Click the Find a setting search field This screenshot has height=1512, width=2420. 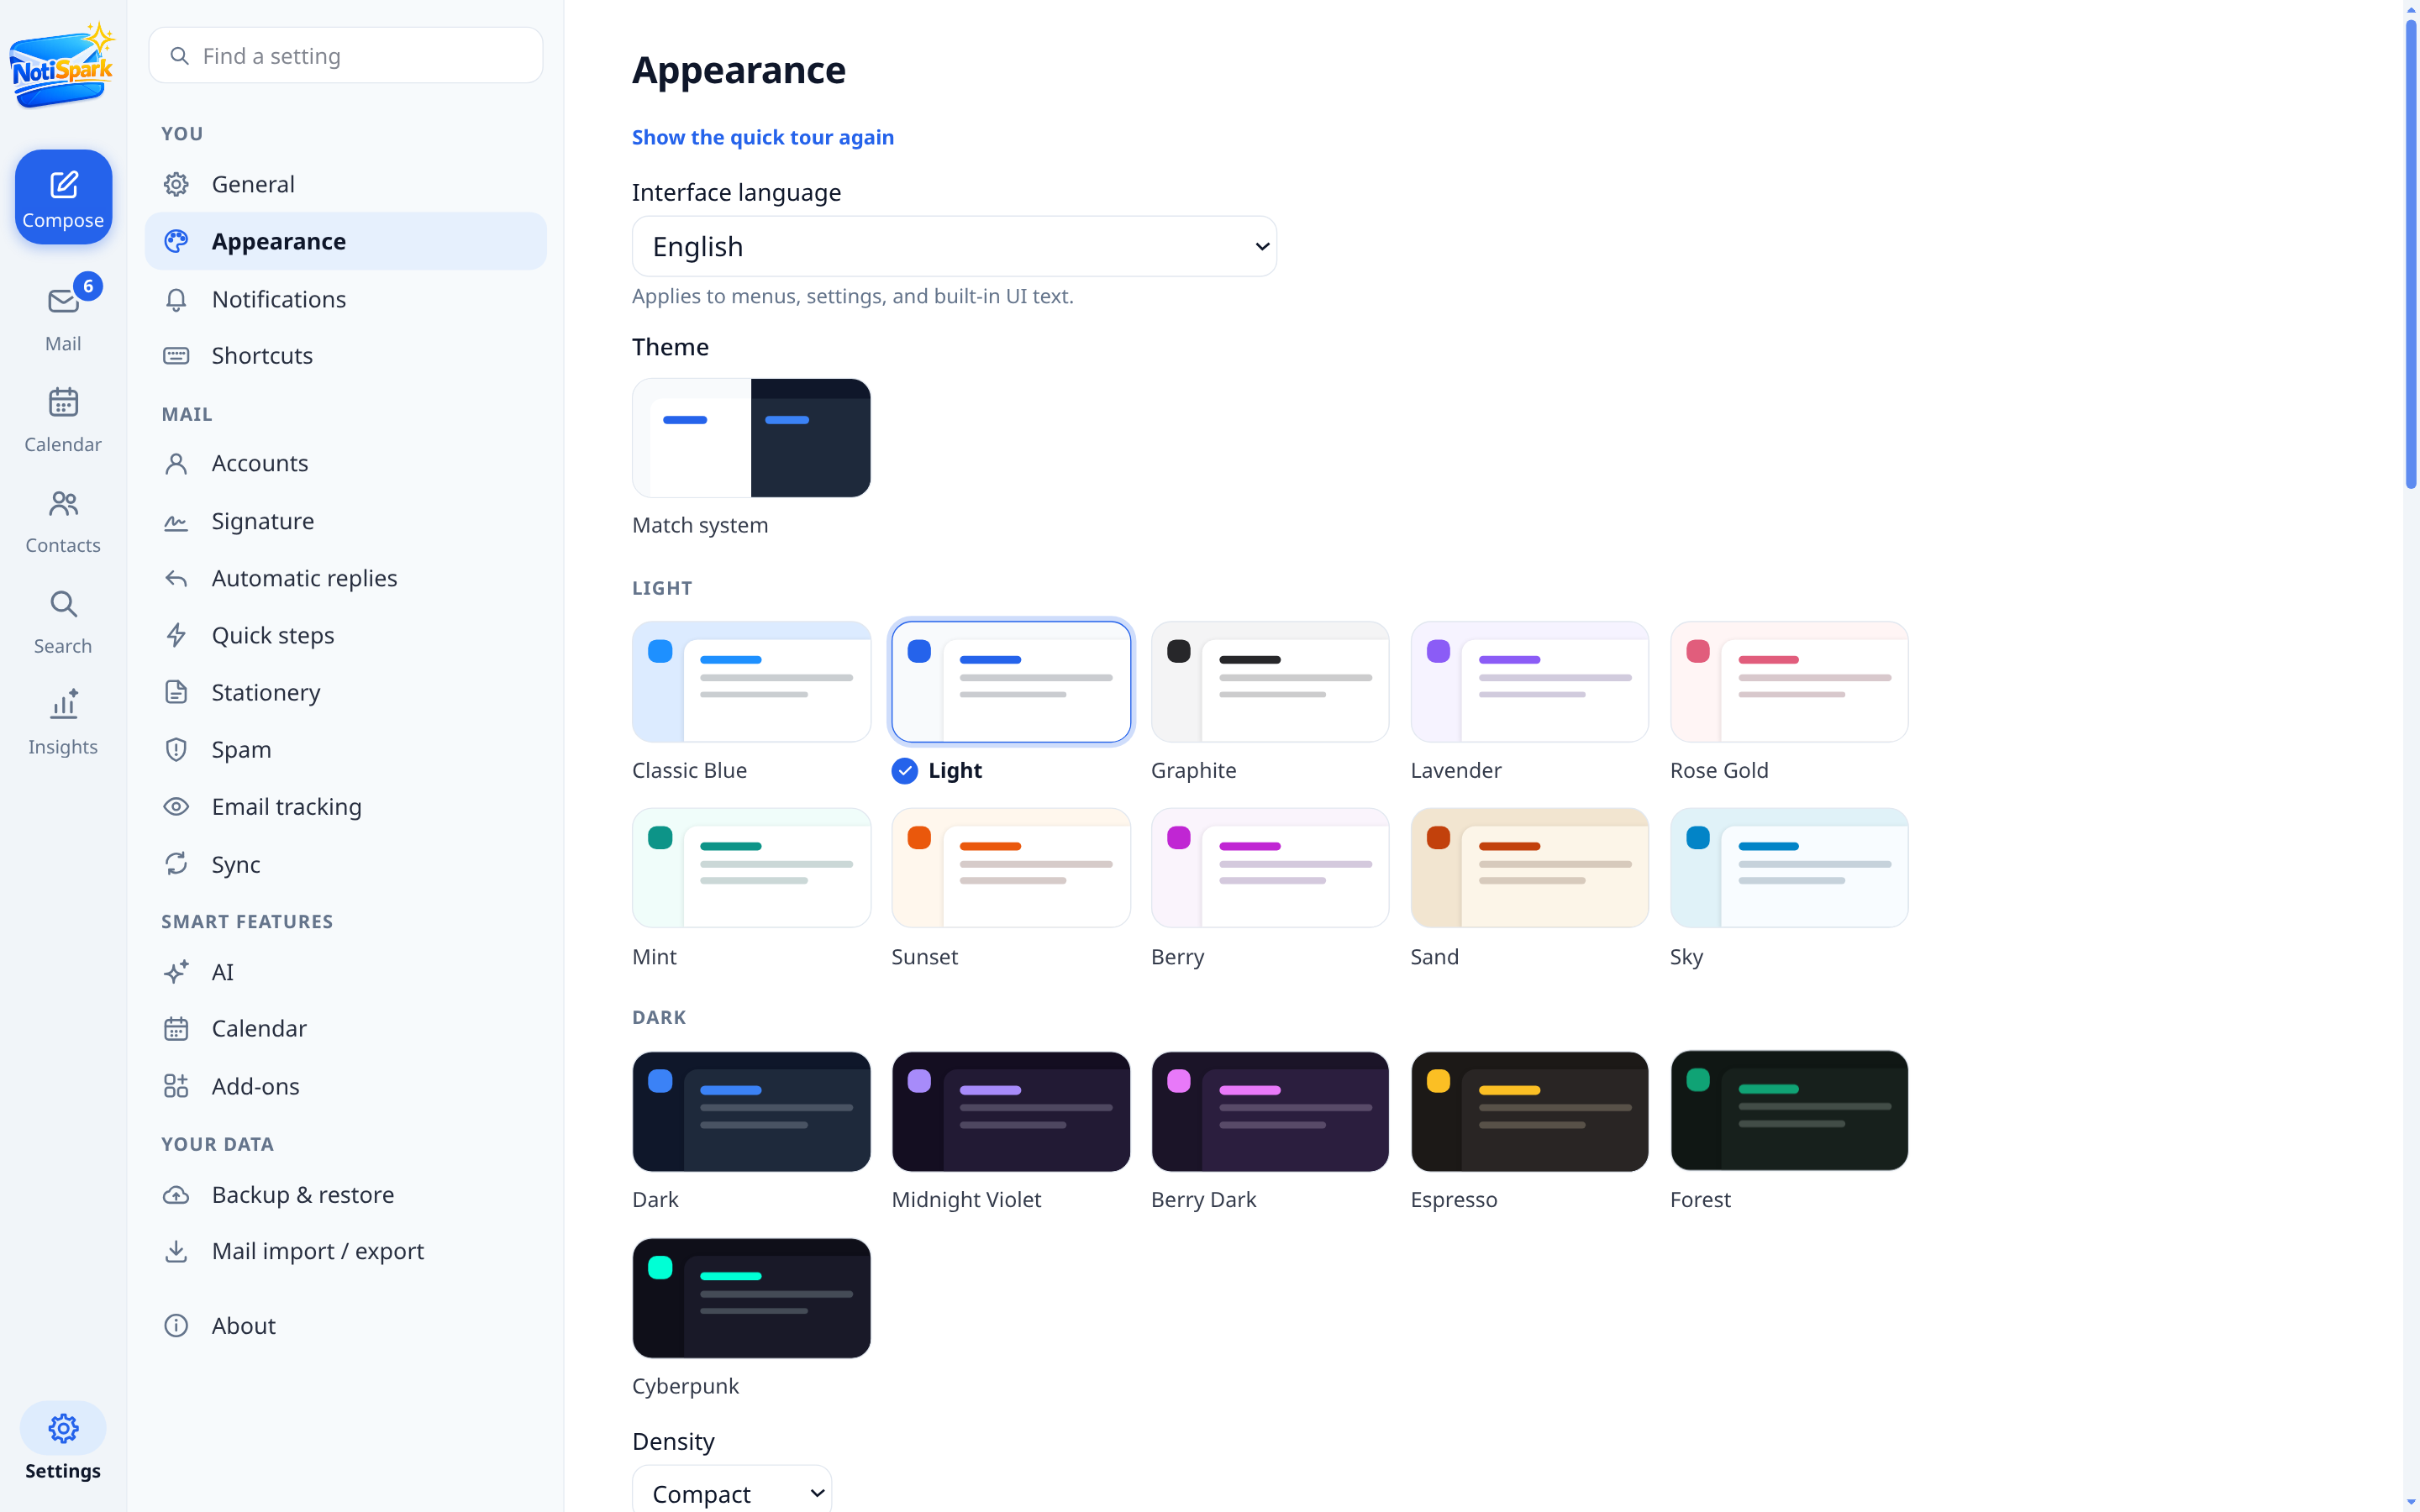[x=346, y=56]
